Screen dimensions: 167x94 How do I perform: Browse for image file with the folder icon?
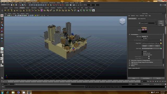point(161,43)
